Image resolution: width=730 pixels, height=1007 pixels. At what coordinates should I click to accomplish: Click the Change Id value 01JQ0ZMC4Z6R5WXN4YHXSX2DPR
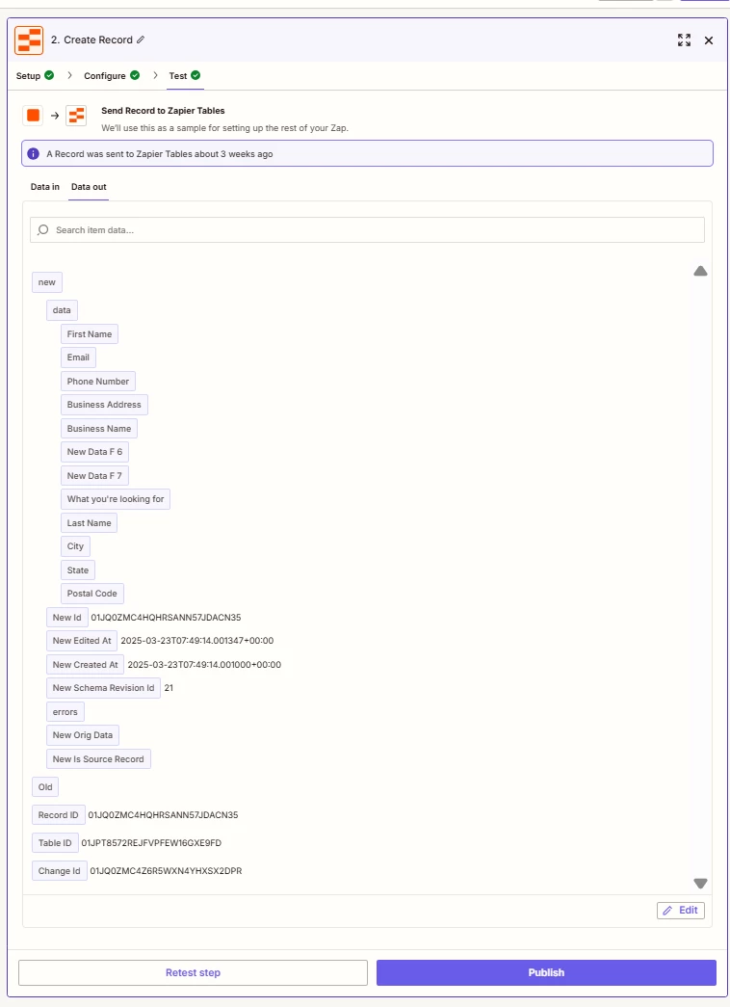tap(166, 871)
